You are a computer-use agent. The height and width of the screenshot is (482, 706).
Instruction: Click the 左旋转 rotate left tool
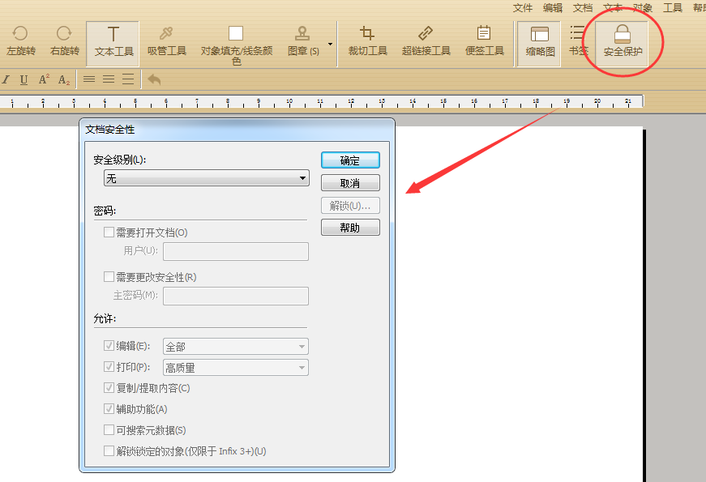pyautogui.click(x=21, y=41)
